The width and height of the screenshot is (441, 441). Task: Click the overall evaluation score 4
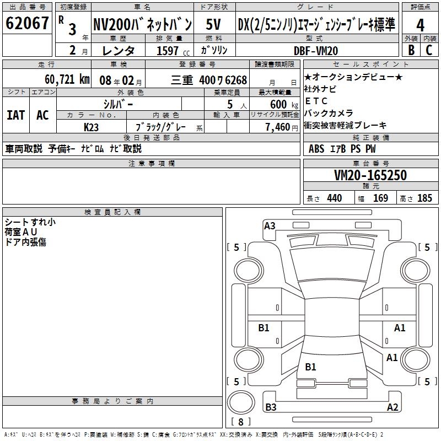click(x=420, y=25)
